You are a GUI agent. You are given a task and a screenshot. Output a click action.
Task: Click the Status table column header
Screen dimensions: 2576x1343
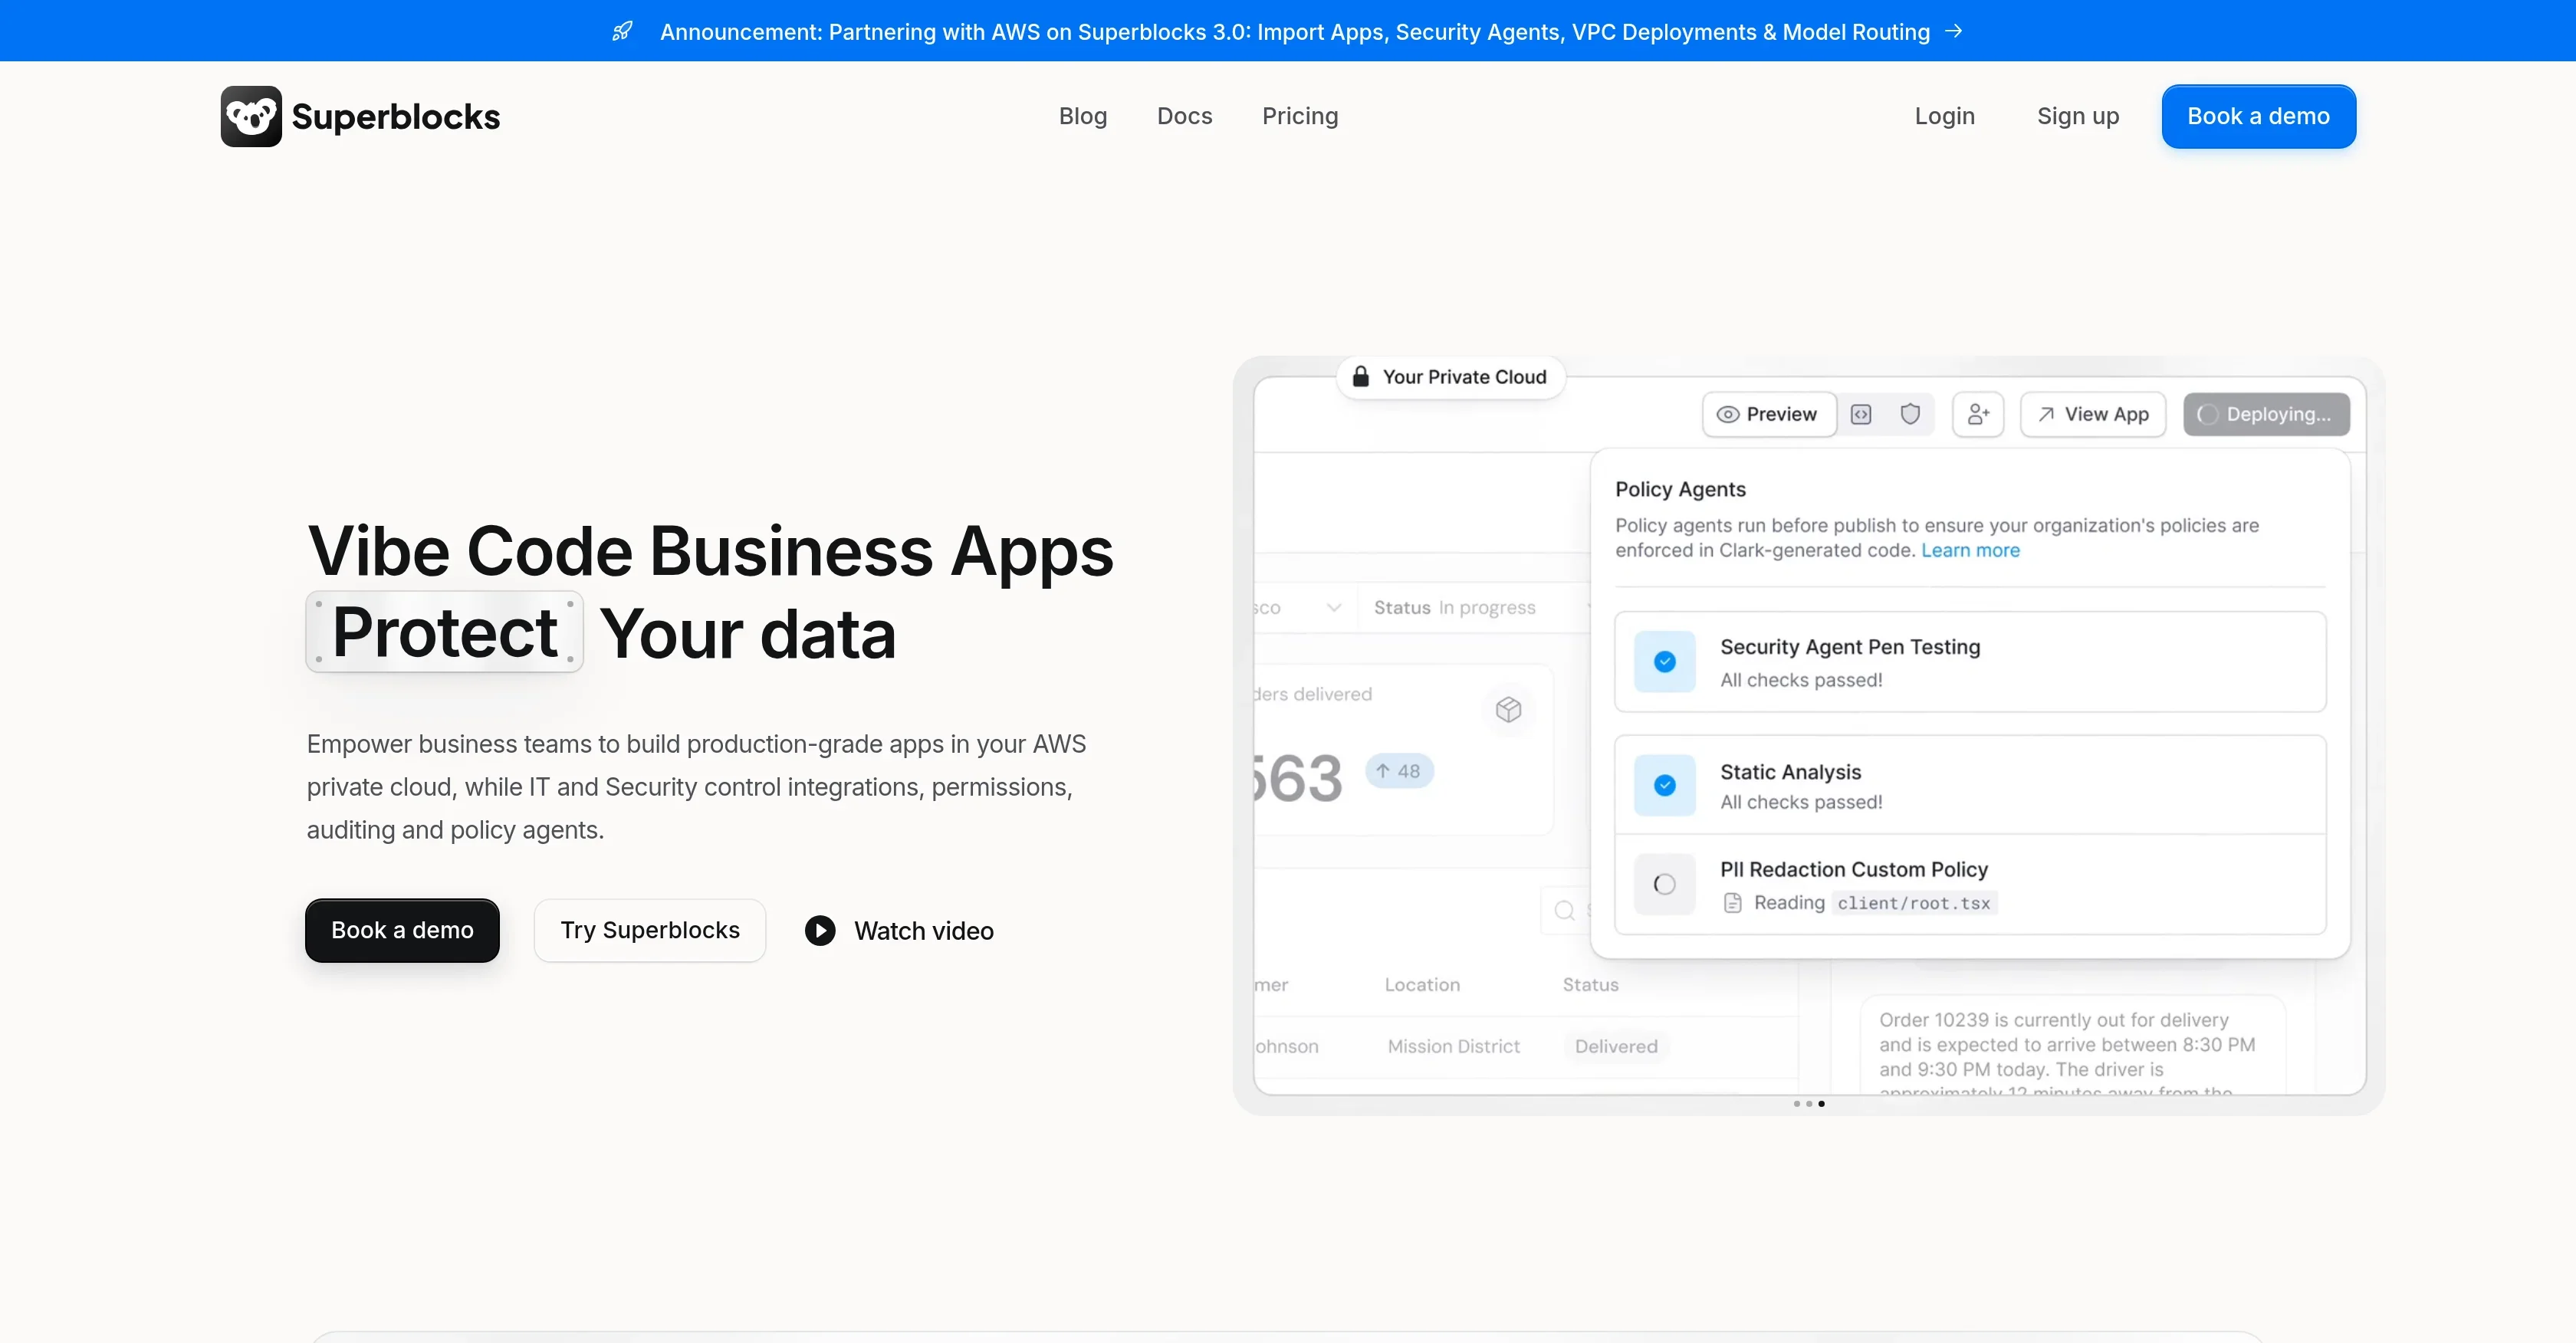point(1590,985)
